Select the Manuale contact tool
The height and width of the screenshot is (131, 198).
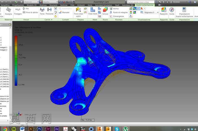(x=64, y=12)
